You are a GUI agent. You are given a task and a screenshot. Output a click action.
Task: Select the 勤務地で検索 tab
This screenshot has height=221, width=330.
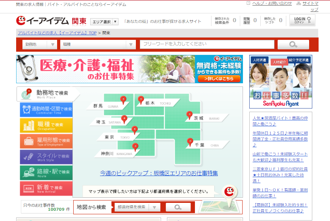(x=48, y=94)
